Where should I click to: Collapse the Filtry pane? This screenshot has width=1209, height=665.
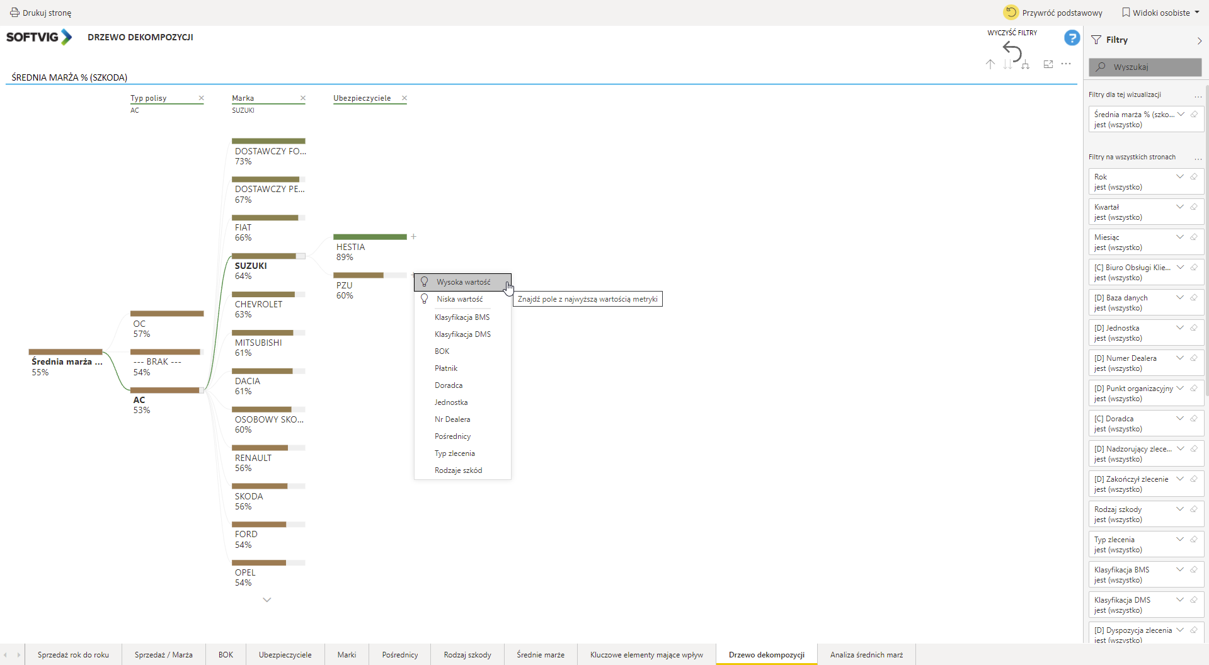pyautogui.click(x=1199, y=40)
